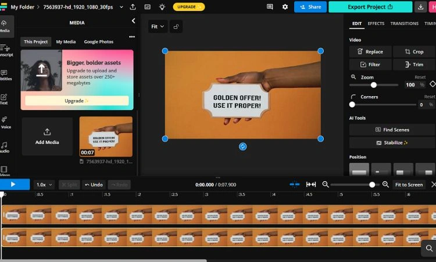Image resolution: width=436 pixels, height=262 pixels.
Task: Click the Upgrade button in the promo card
Action: point(77,101)
